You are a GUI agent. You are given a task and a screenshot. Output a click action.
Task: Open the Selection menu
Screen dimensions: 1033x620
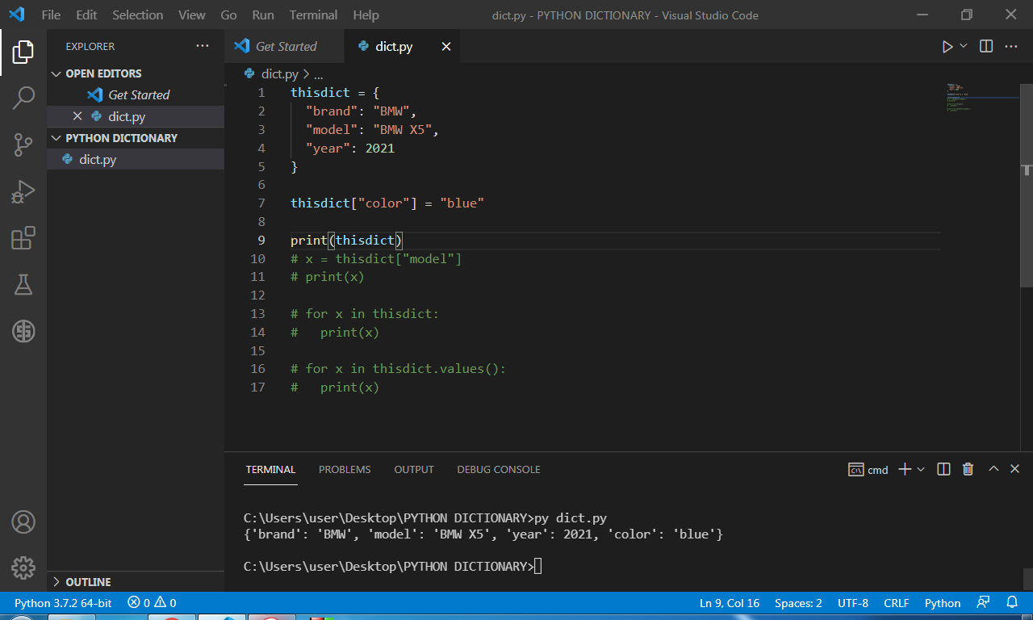tap(137, 15)
